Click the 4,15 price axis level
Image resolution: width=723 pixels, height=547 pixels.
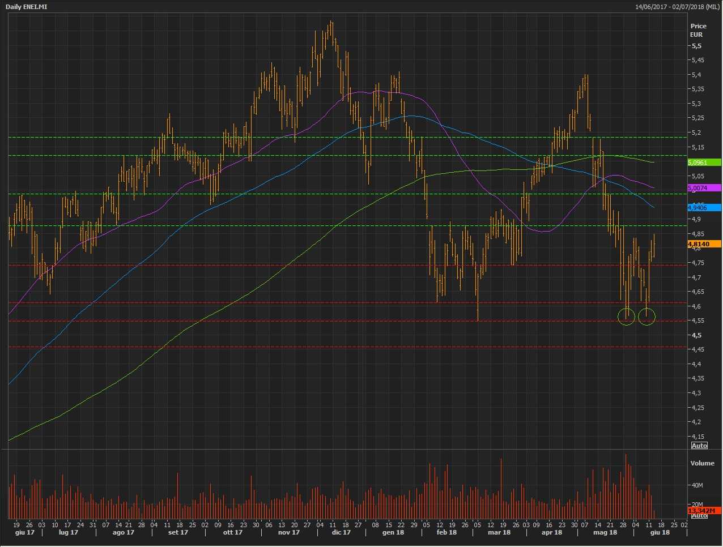(698, 437)
